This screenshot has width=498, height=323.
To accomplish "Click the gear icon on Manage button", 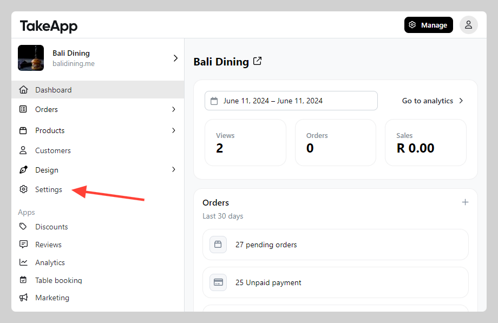I will point(412,25).
